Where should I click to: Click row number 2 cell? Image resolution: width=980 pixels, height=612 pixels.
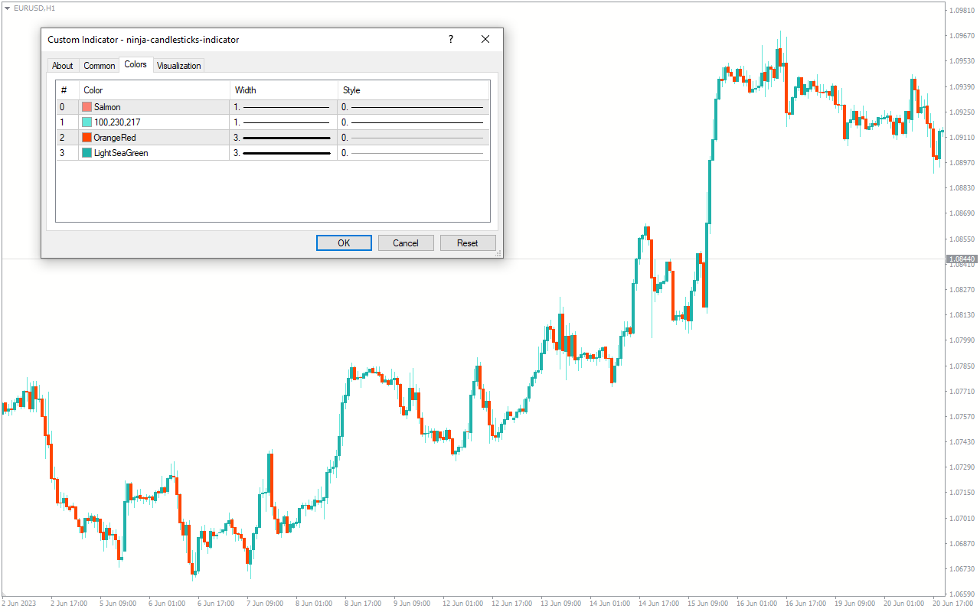(x=67, y=138)
